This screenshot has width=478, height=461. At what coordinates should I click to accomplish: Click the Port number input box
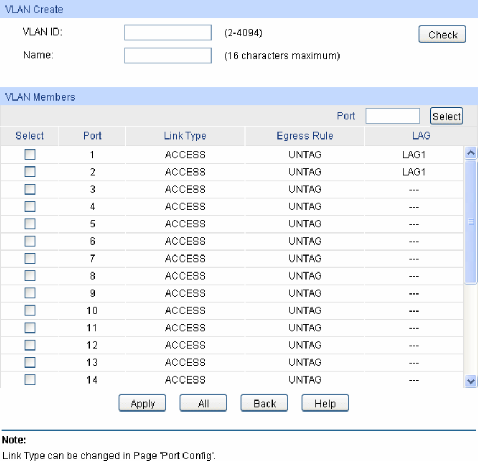coord(392,116)
